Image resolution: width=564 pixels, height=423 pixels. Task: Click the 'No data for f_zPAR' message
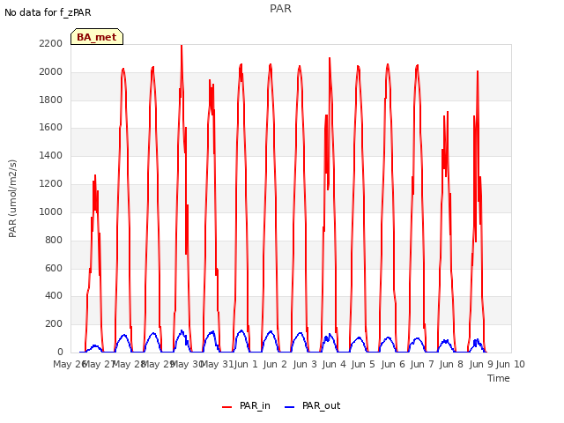click(x=48, y=12)
